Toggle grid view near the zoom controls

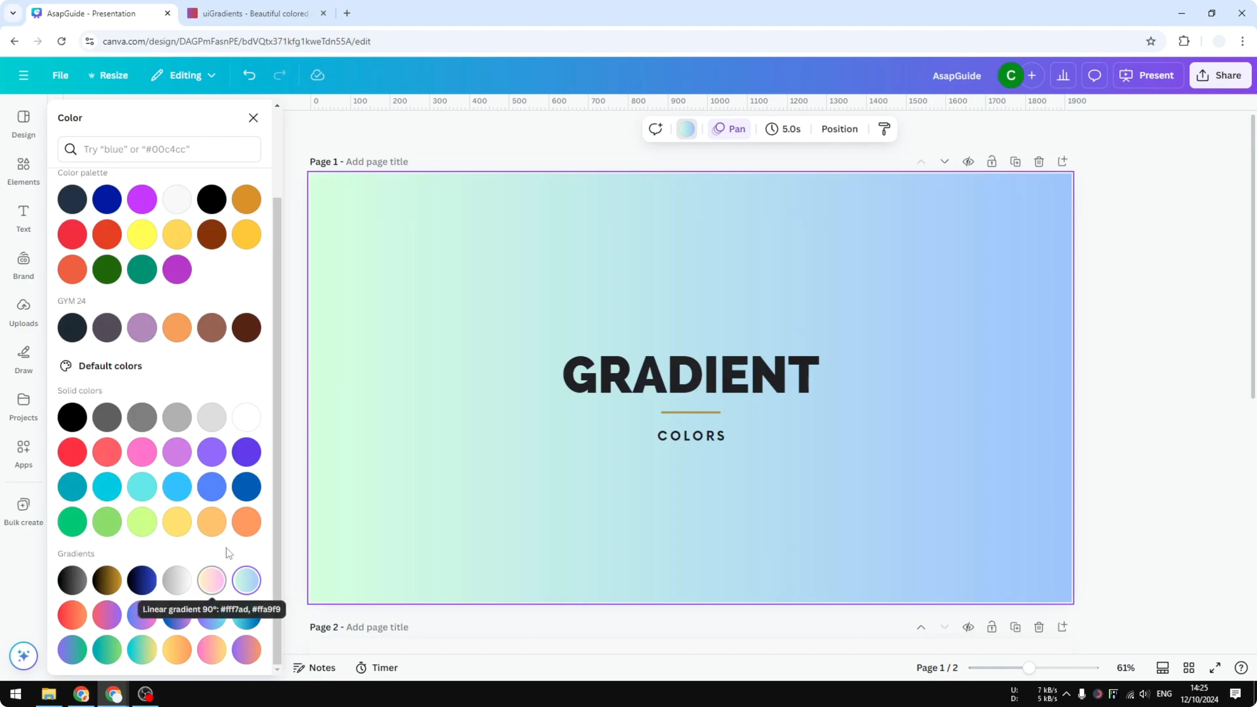(1189, 667)
